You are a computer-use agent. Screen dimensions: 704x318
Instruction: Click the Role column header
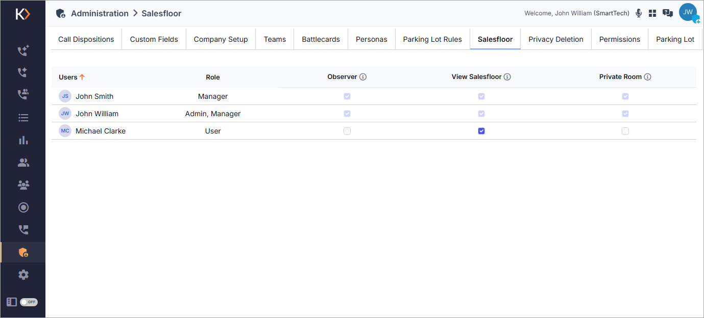click(213, 77)
